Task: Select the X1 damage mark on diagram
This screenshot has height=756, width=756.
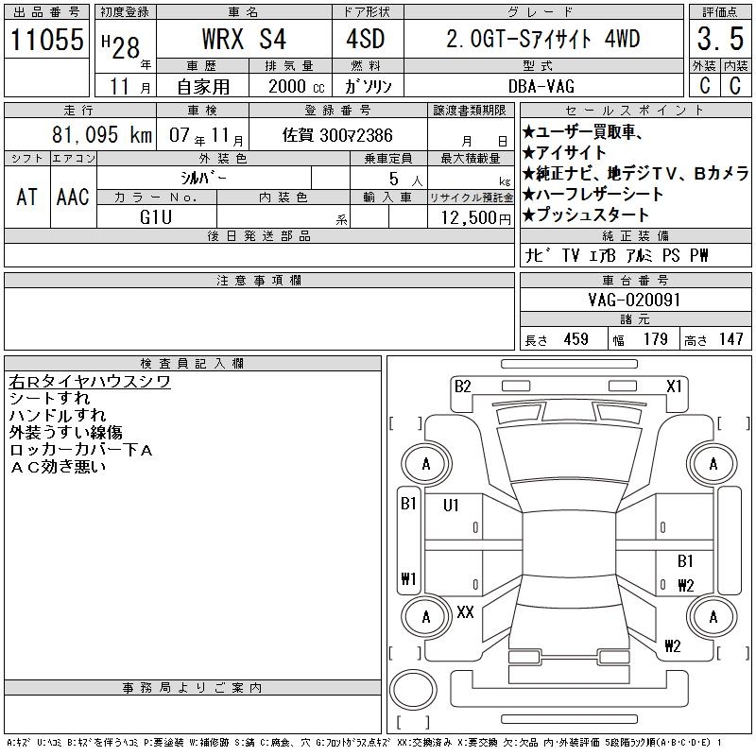Action: pyautogui.click(x=675, y=386)
